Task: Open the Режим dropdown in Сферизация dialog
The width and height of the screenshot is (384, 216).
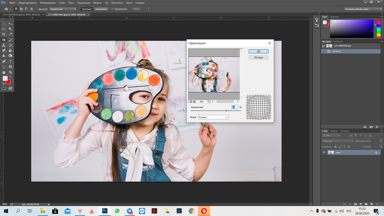Action: tap(213, 117)
